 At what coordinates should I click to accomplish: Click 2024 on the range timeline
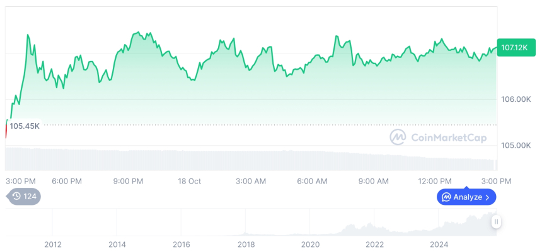[439, 244]
